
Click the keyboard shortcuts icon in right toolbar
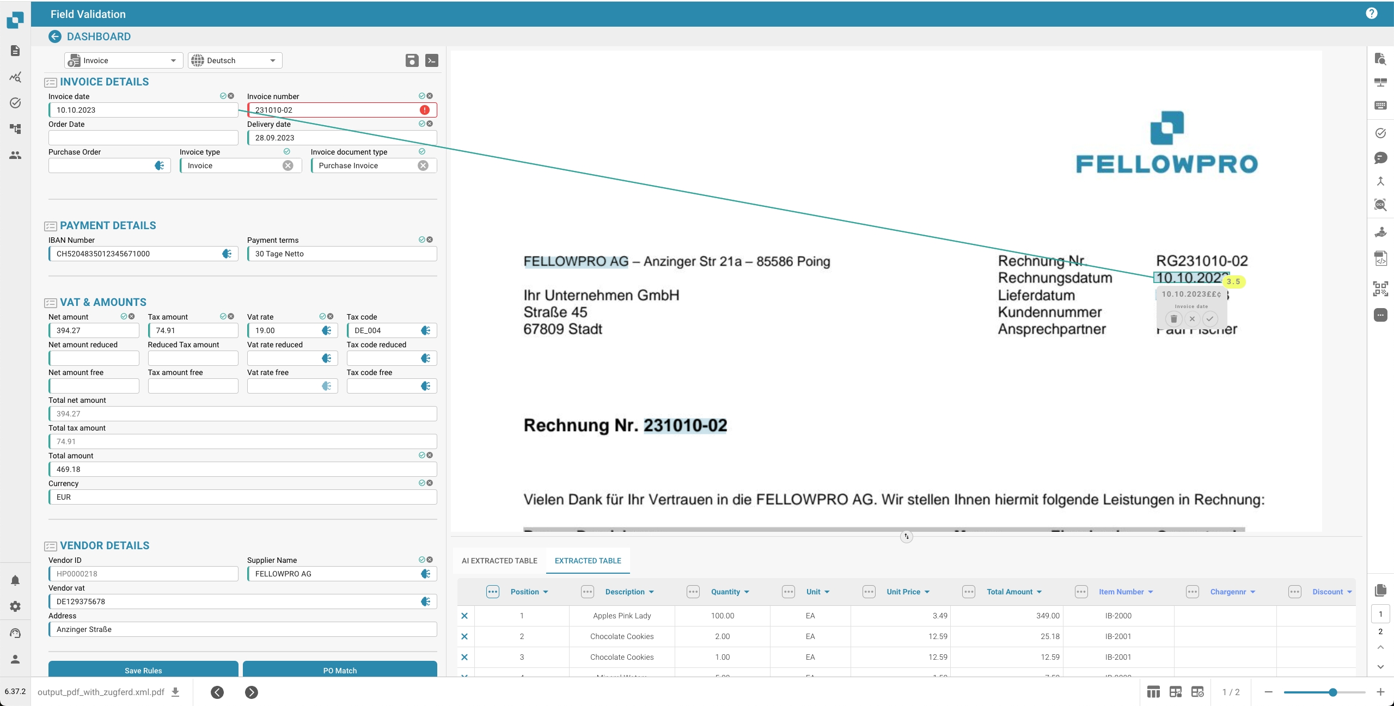(x=1380, y=106)
